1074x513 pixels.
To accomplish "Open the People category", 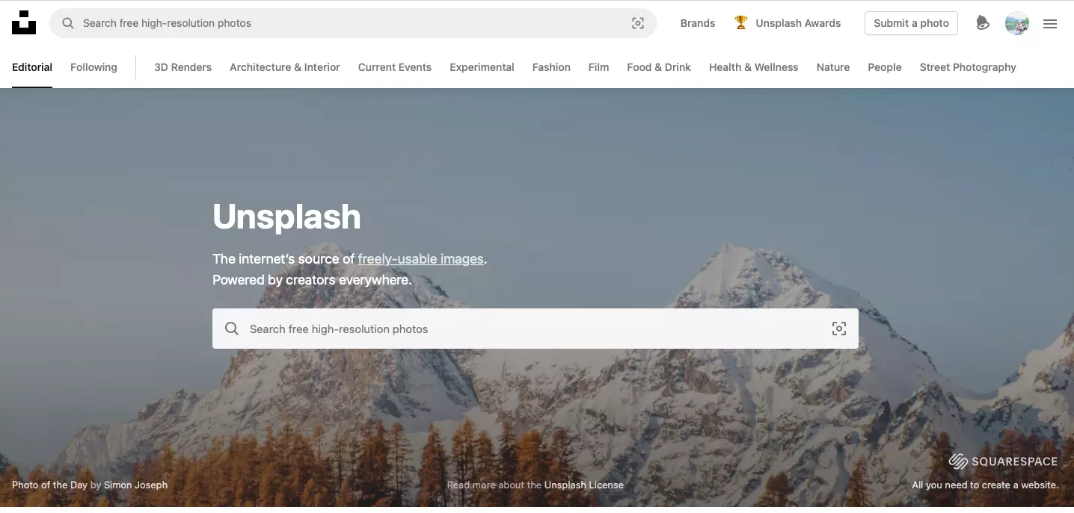I will coord(885,67).
